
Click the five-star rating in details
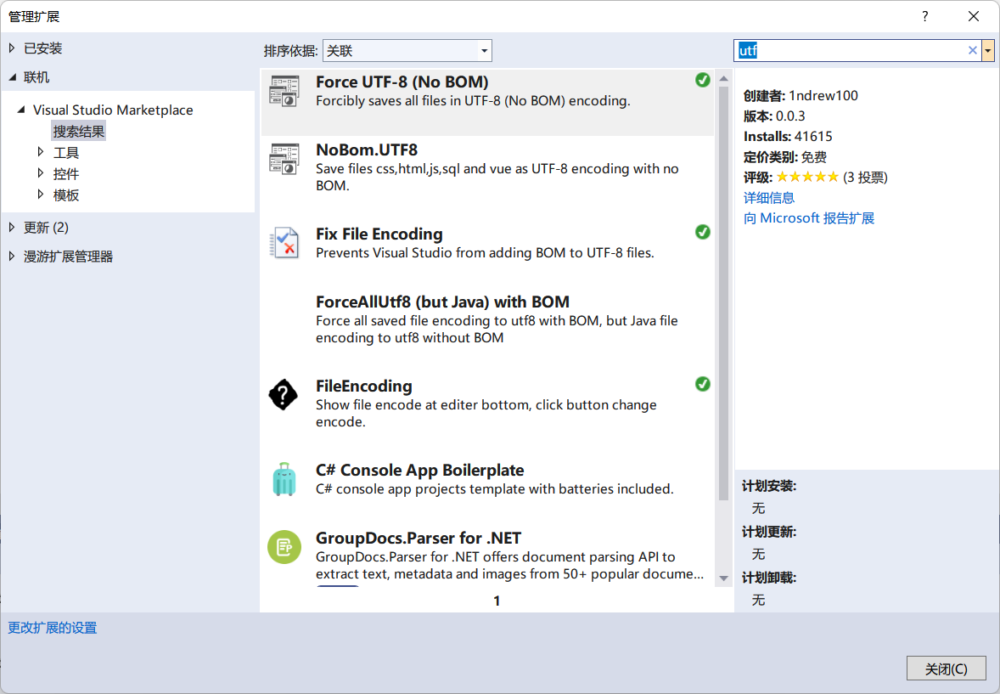pyautogui.click(x=807, y=177)
